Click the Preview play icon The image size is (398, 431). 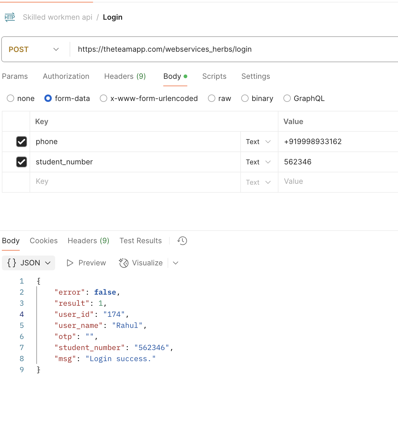70,263
